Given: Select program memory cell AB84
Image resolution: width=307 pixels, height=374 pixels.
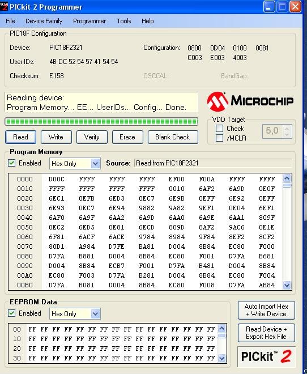Looking at the screenshot, I should coord(267,285).
